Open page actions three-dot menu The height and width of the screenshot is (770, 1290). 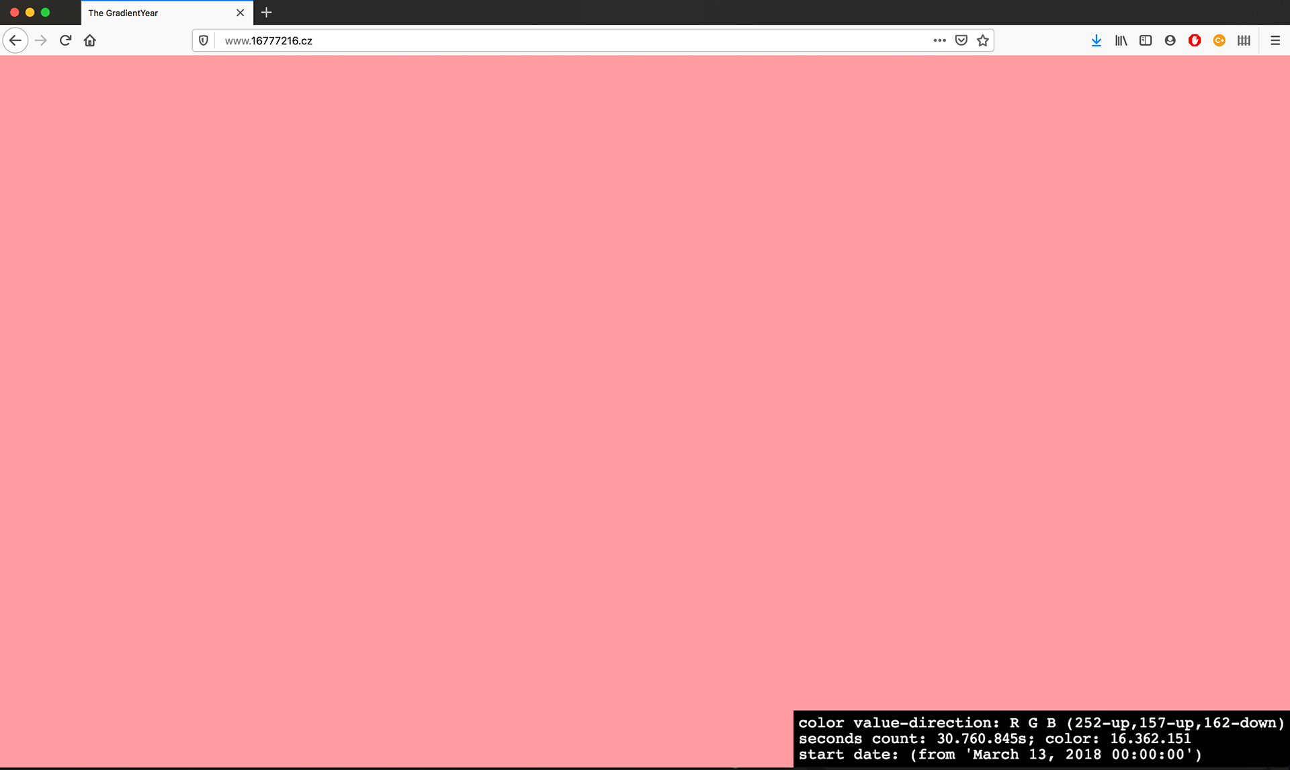tap(939, 40)
